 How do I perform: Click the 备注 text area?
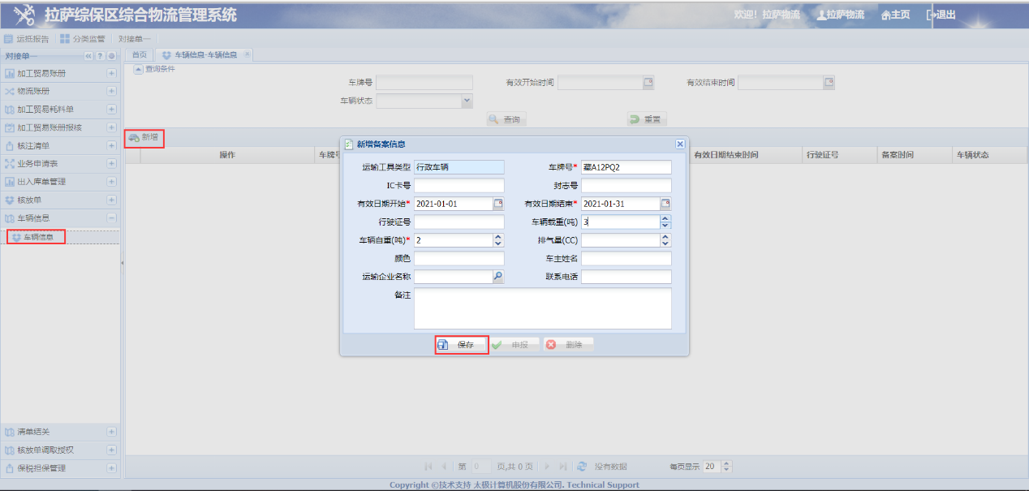tap(542, 308)
